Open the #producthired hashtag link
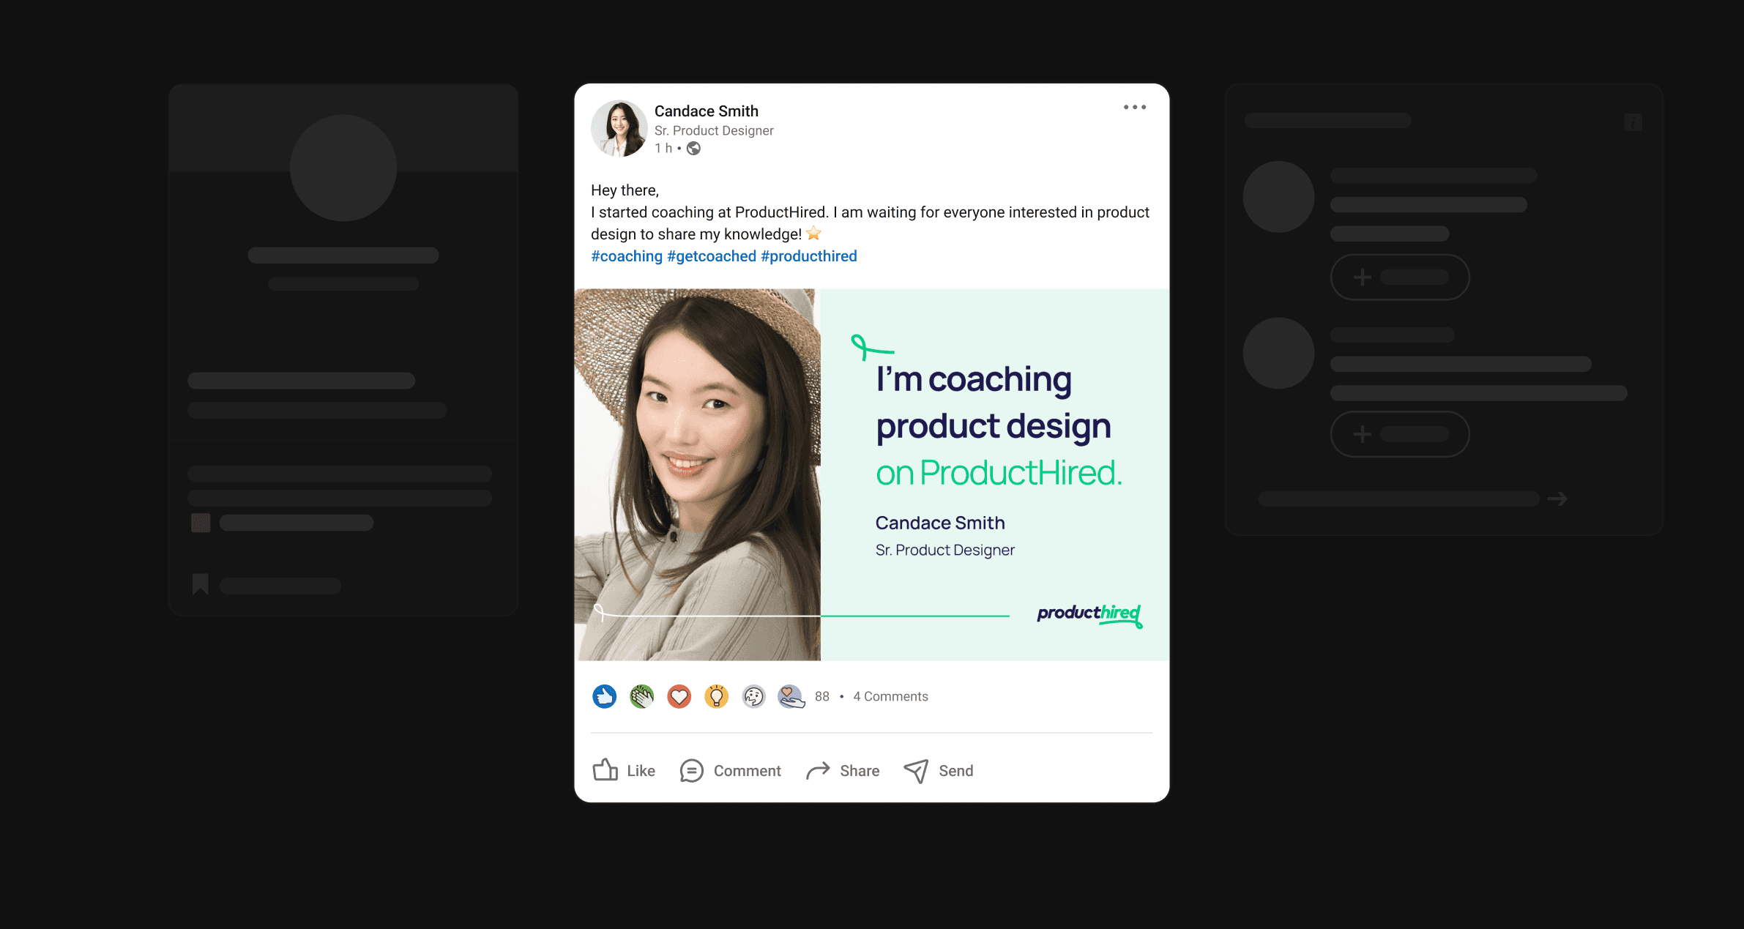Viewport: 1744px width, 929px height. pos(808,256)
